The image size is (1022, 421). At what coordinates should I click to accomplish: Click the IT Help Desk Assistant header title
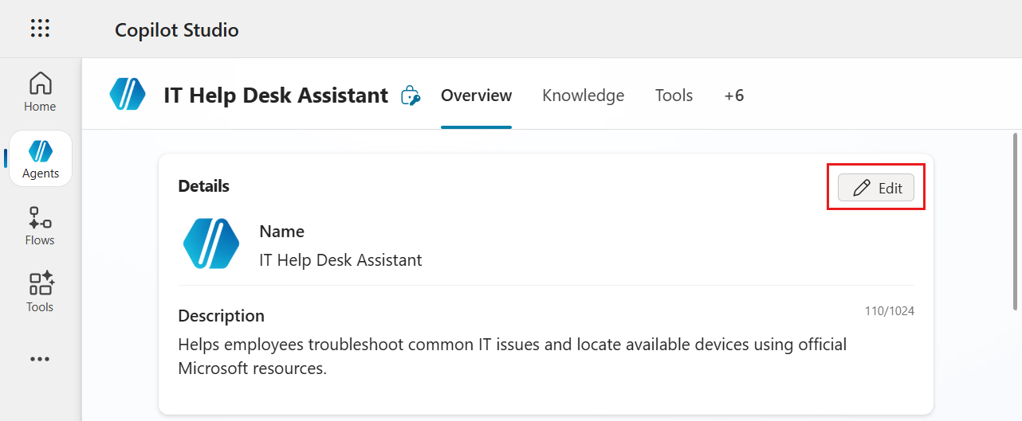pos(276,96)
